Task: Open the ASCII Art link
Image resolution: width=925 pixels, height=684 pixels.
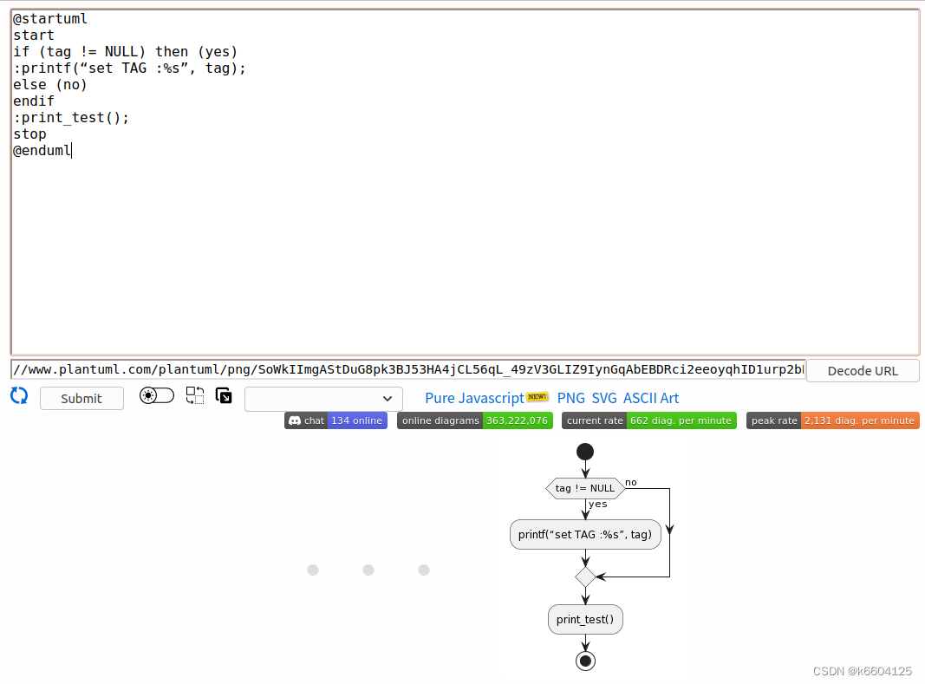Action: (x=651, y=399)
